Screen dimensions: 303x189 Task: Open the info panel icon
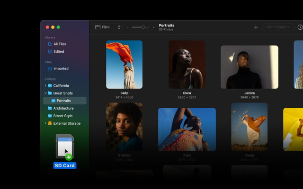click(x=300, y=27)
